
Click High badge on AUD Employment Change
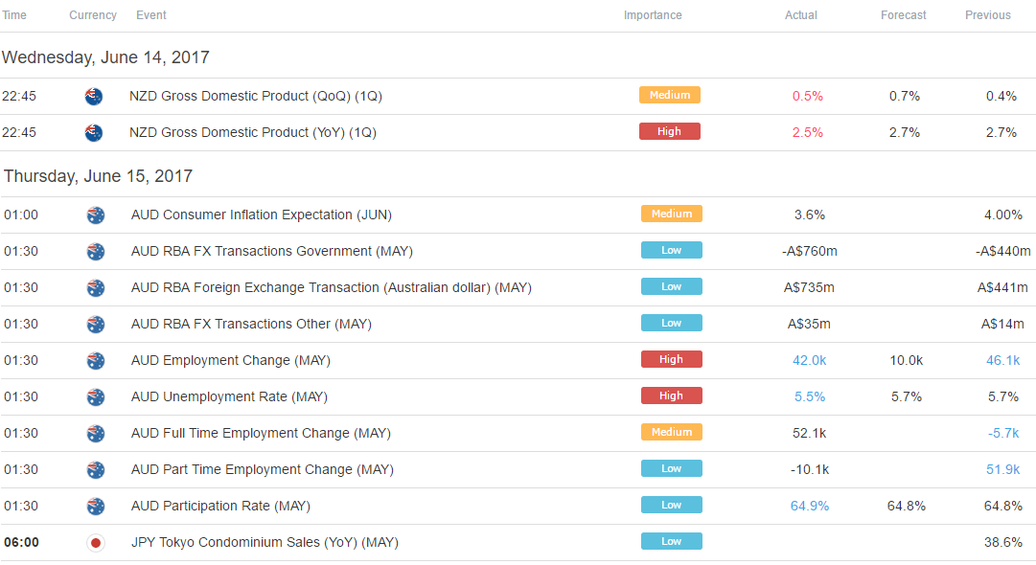(671, 359)
